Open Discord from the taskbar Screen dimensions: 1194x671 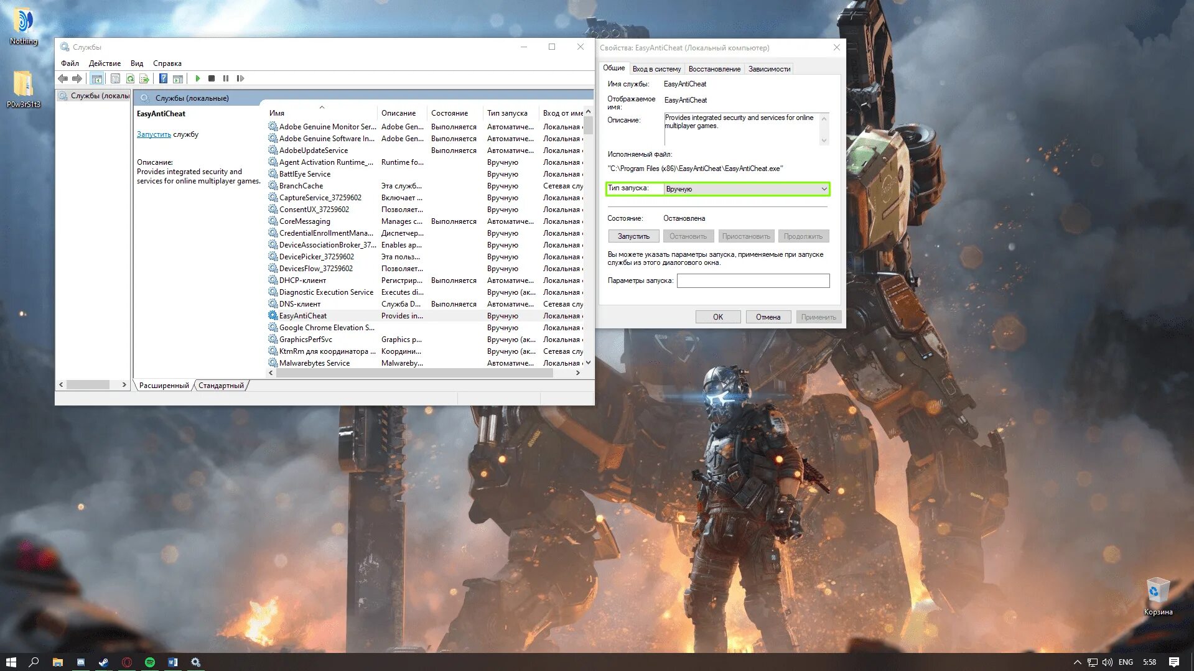81,662
